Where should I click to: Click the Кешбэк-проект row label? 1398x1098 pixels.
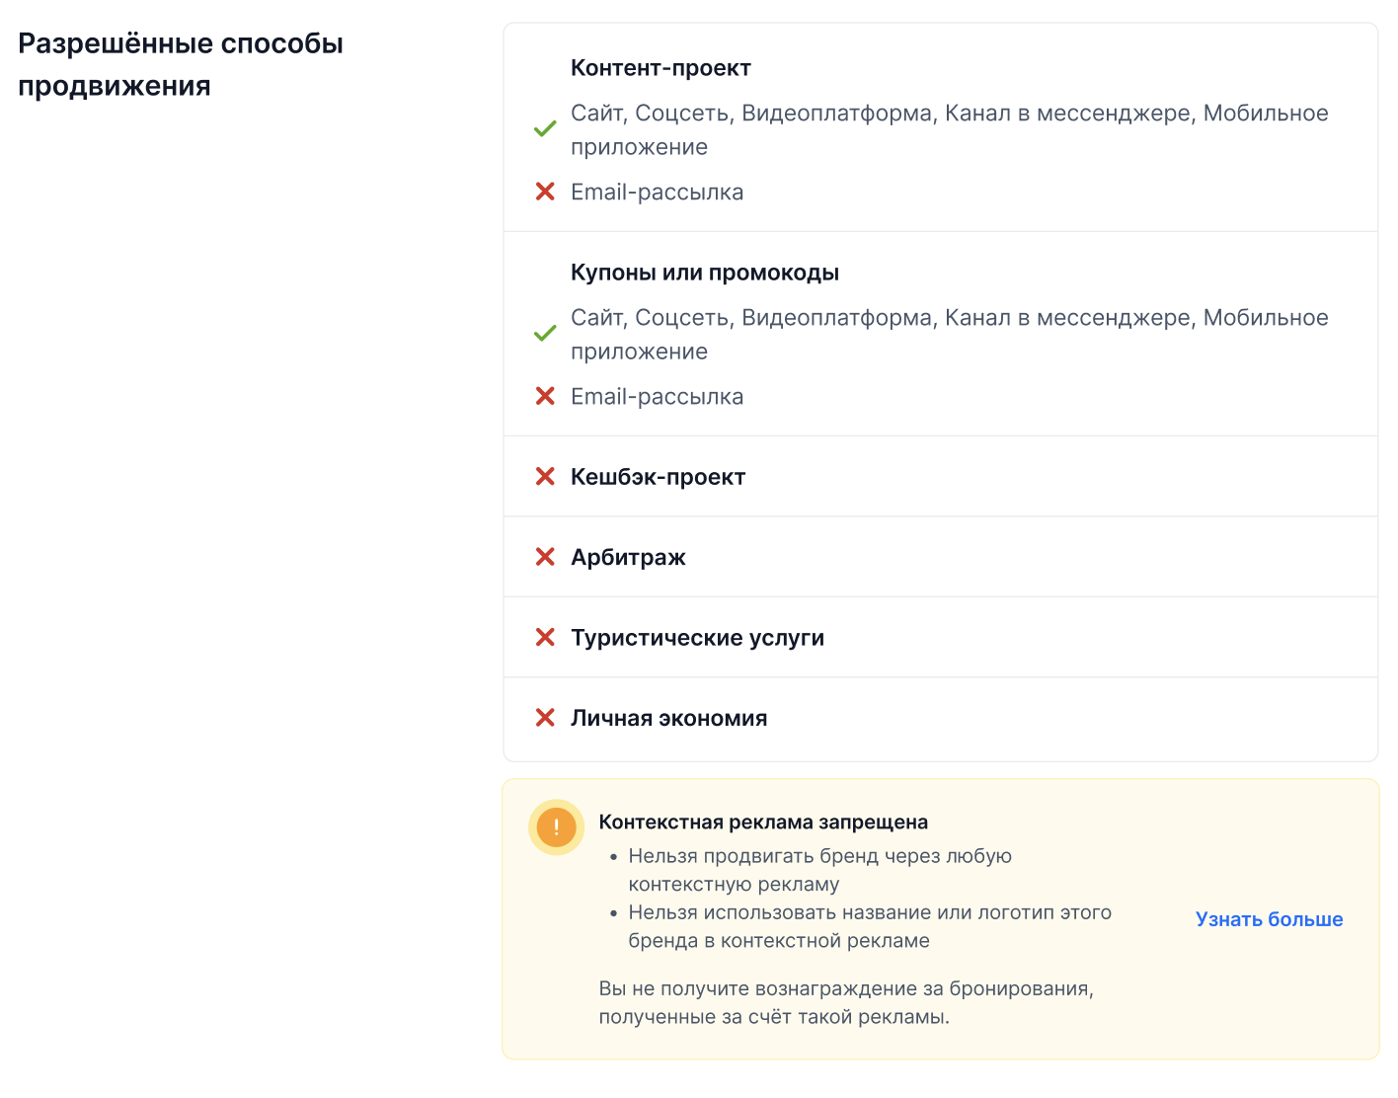659,477
